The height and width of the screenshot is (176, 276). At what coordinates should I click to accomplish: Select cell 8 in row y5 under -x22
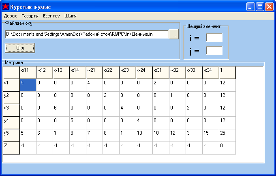point(111,135)
